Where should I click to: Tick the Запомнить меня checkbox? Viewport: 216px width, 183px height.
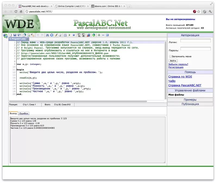point(170,56)
